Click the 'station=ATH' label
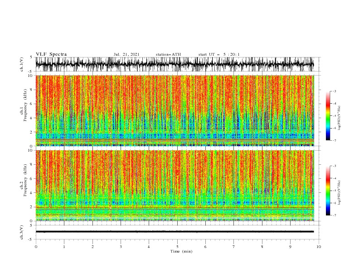The width and height of the screenshot is (359, 277). (168, 54)
